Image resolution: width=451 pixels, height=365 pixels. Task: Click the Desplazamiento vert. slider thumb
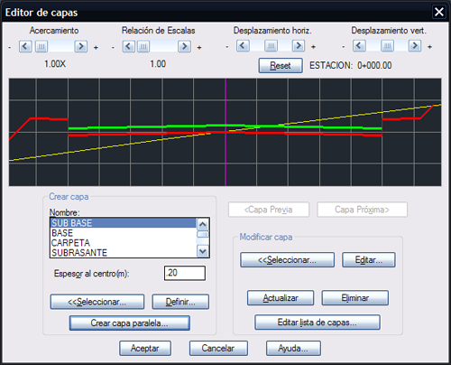pyautogui.click(x=387, y=46)
